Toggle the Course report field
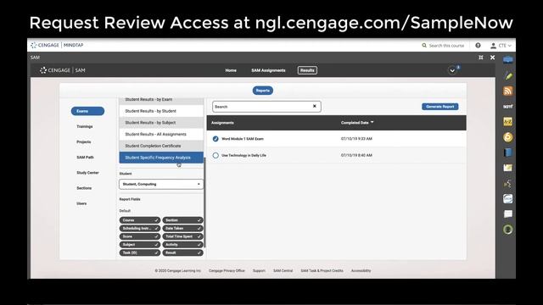The height and width of the screenshot is (305, 543). coord(139,220)
